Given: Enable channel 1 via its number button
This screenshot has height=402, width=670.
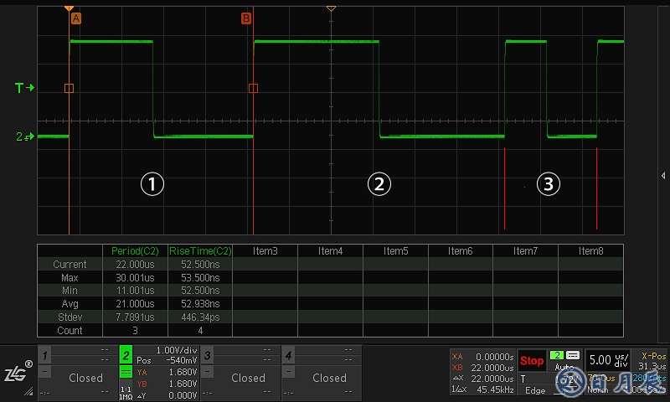Looking at the screenshot, I should tap(45, 355).
